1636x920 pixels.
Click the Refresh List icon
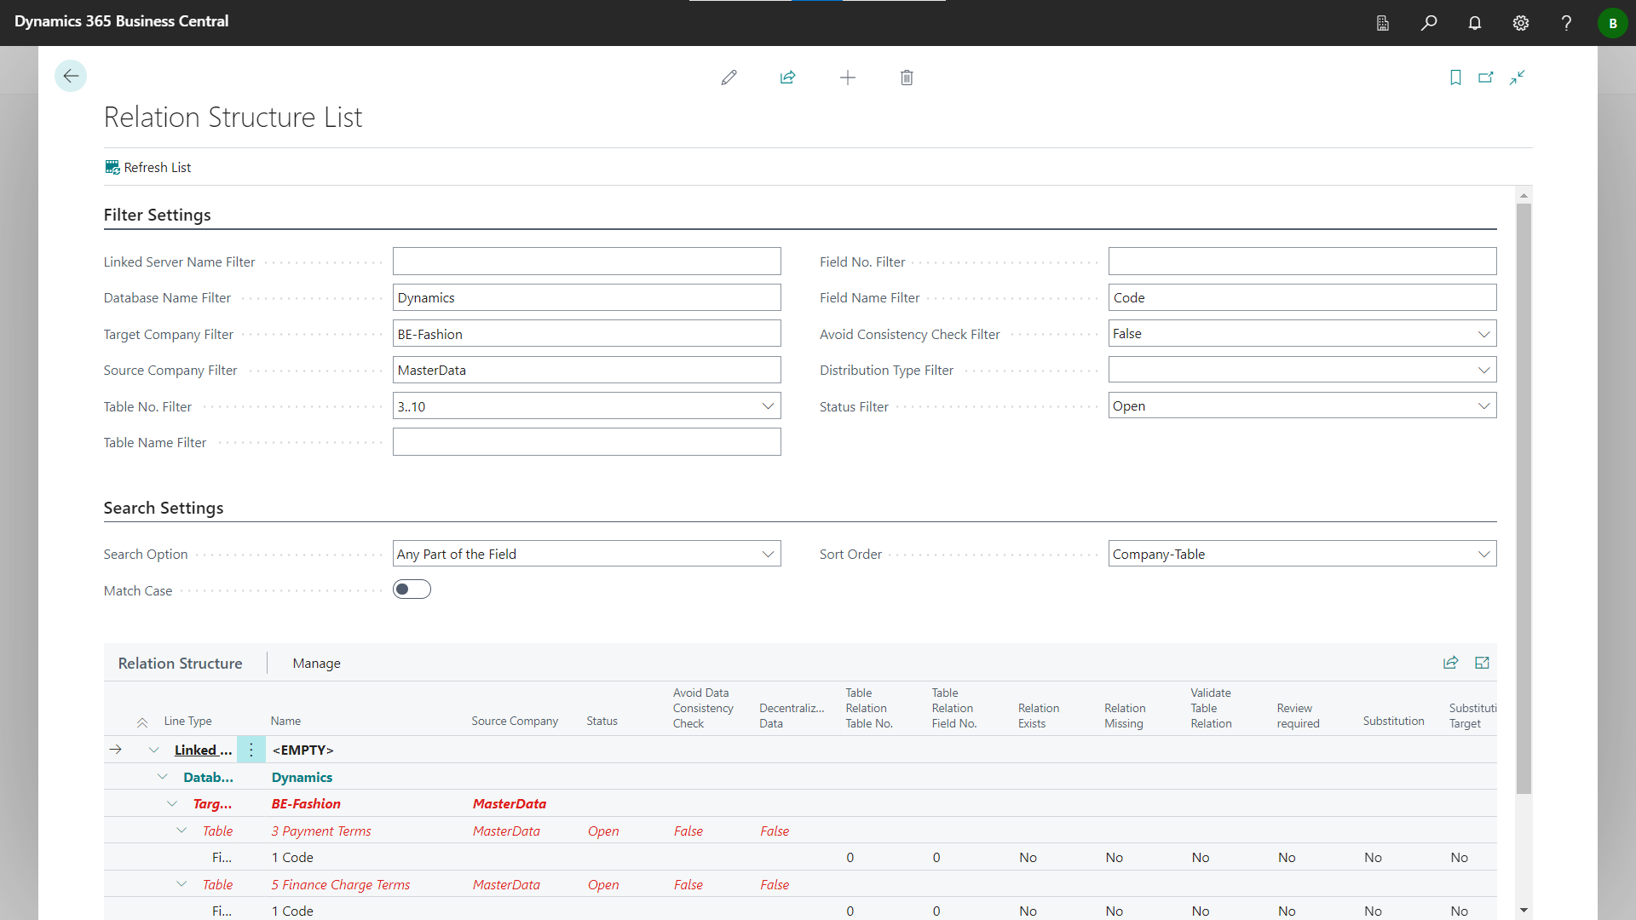pos(112,168)
